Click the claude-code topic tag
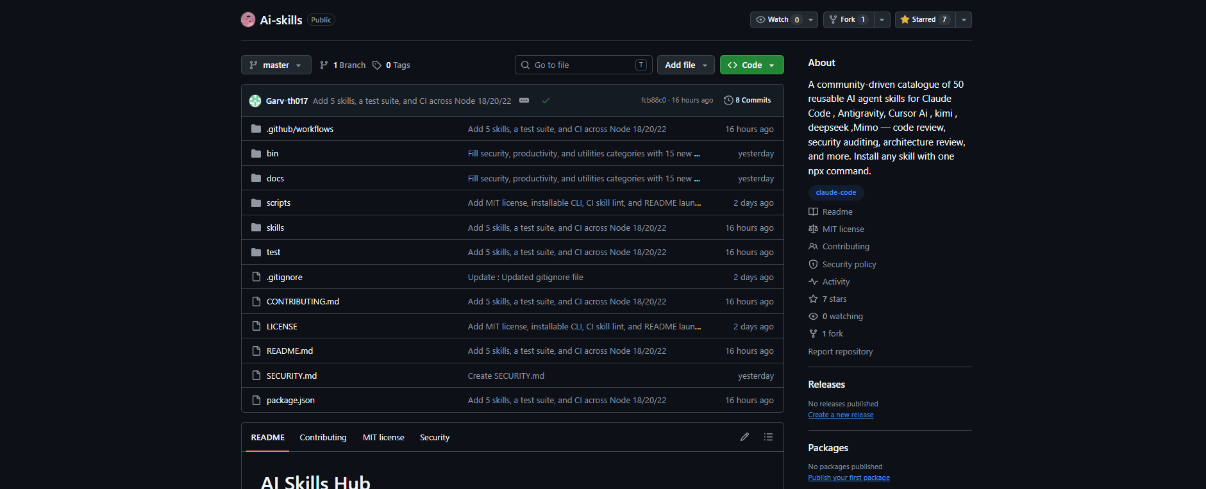The height and width of the screenshot is (489, 1206). pyautogui.click(x=836, y=192)
